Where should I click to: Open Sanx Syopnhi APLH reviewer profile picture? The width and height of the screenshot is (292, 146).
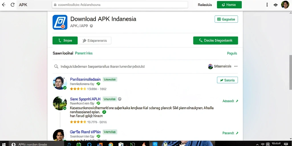point(60,103)
